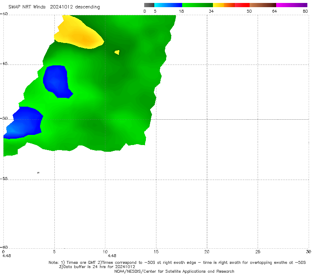Click the color bar label '34'
The width and height of the screenshot is (312, 274).
211,11
